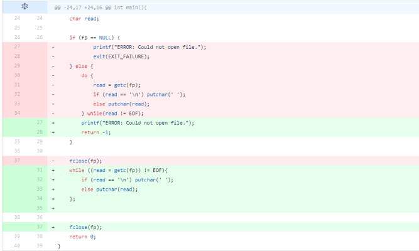This screenshot has width=419, height=251.
Task: Click removed line 'if (read == '\n')' at old 32
Action: tap(139, 95)
